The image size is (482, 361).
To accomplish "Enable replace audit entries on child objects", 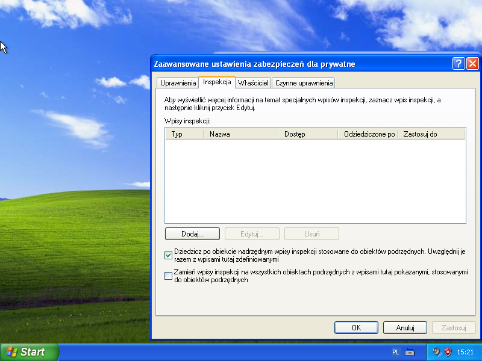I will [169, 276].
